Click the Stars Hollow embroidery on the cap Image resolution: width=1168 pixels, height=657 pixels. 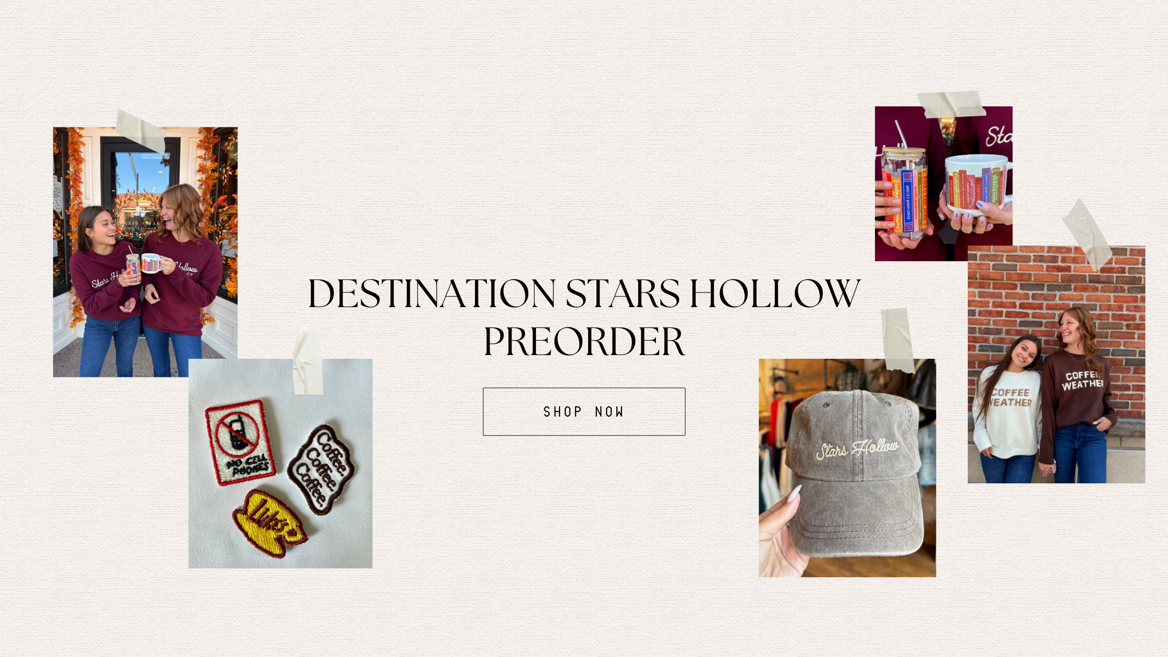pos(857,449)
